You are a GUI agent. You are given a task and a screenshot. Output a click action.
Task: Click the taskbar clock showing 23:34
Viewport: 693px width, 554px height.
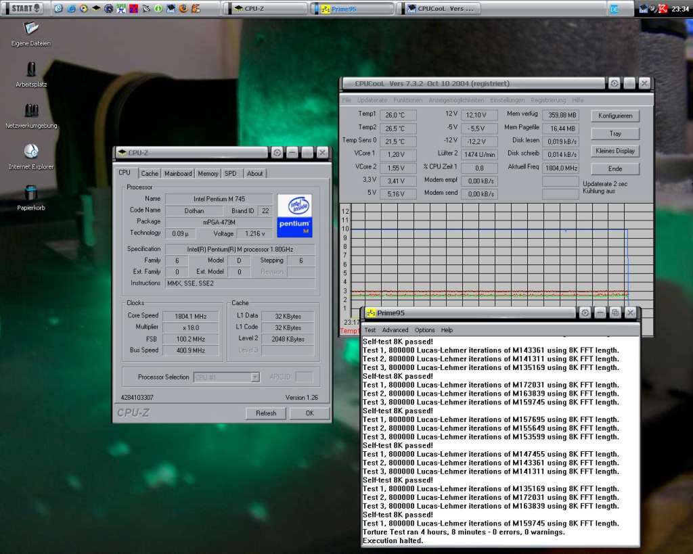point(679,8)
